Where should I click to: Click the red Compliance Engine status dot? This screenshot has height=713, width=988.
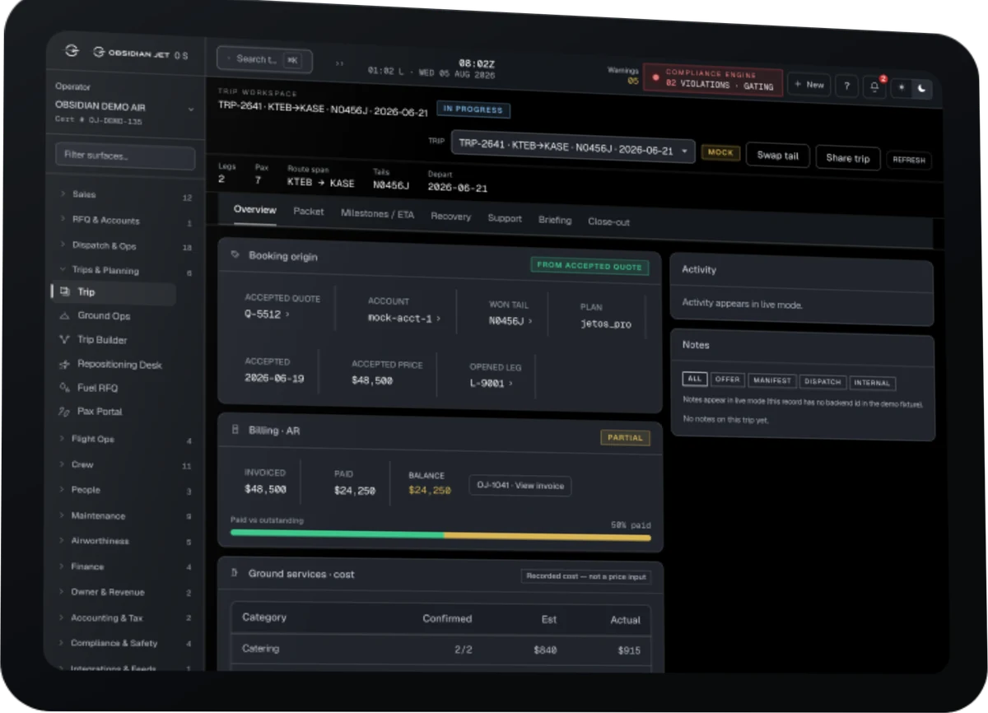tap(655, 77)
